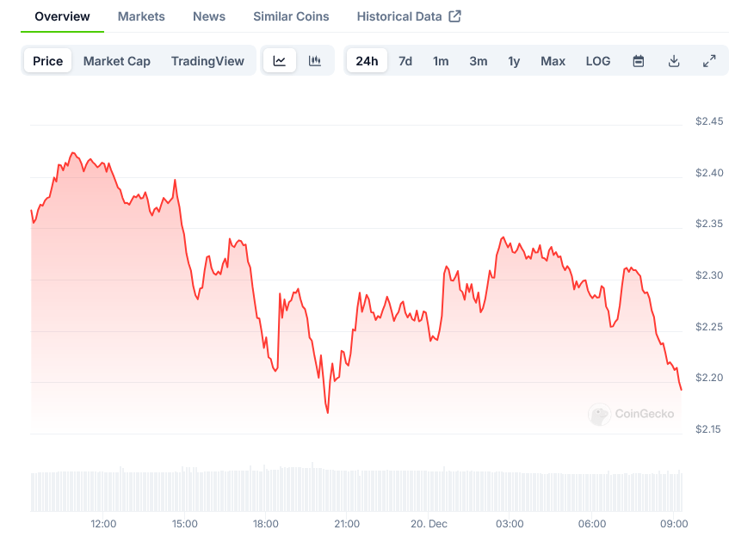Viewport: 729px width, 542px height.
Task: Download chart data icon
Action: (x=674, y=61)
